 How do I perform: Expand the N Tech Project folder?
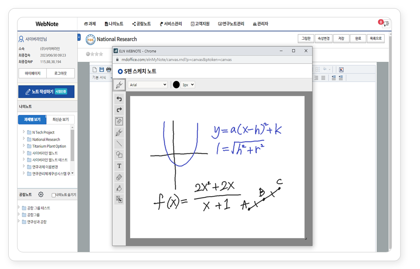coord(24,132)
